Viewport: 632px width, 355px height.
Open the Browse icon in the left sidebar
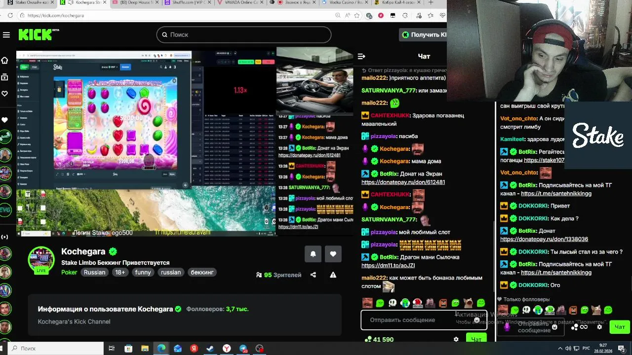tap(5, 77)
